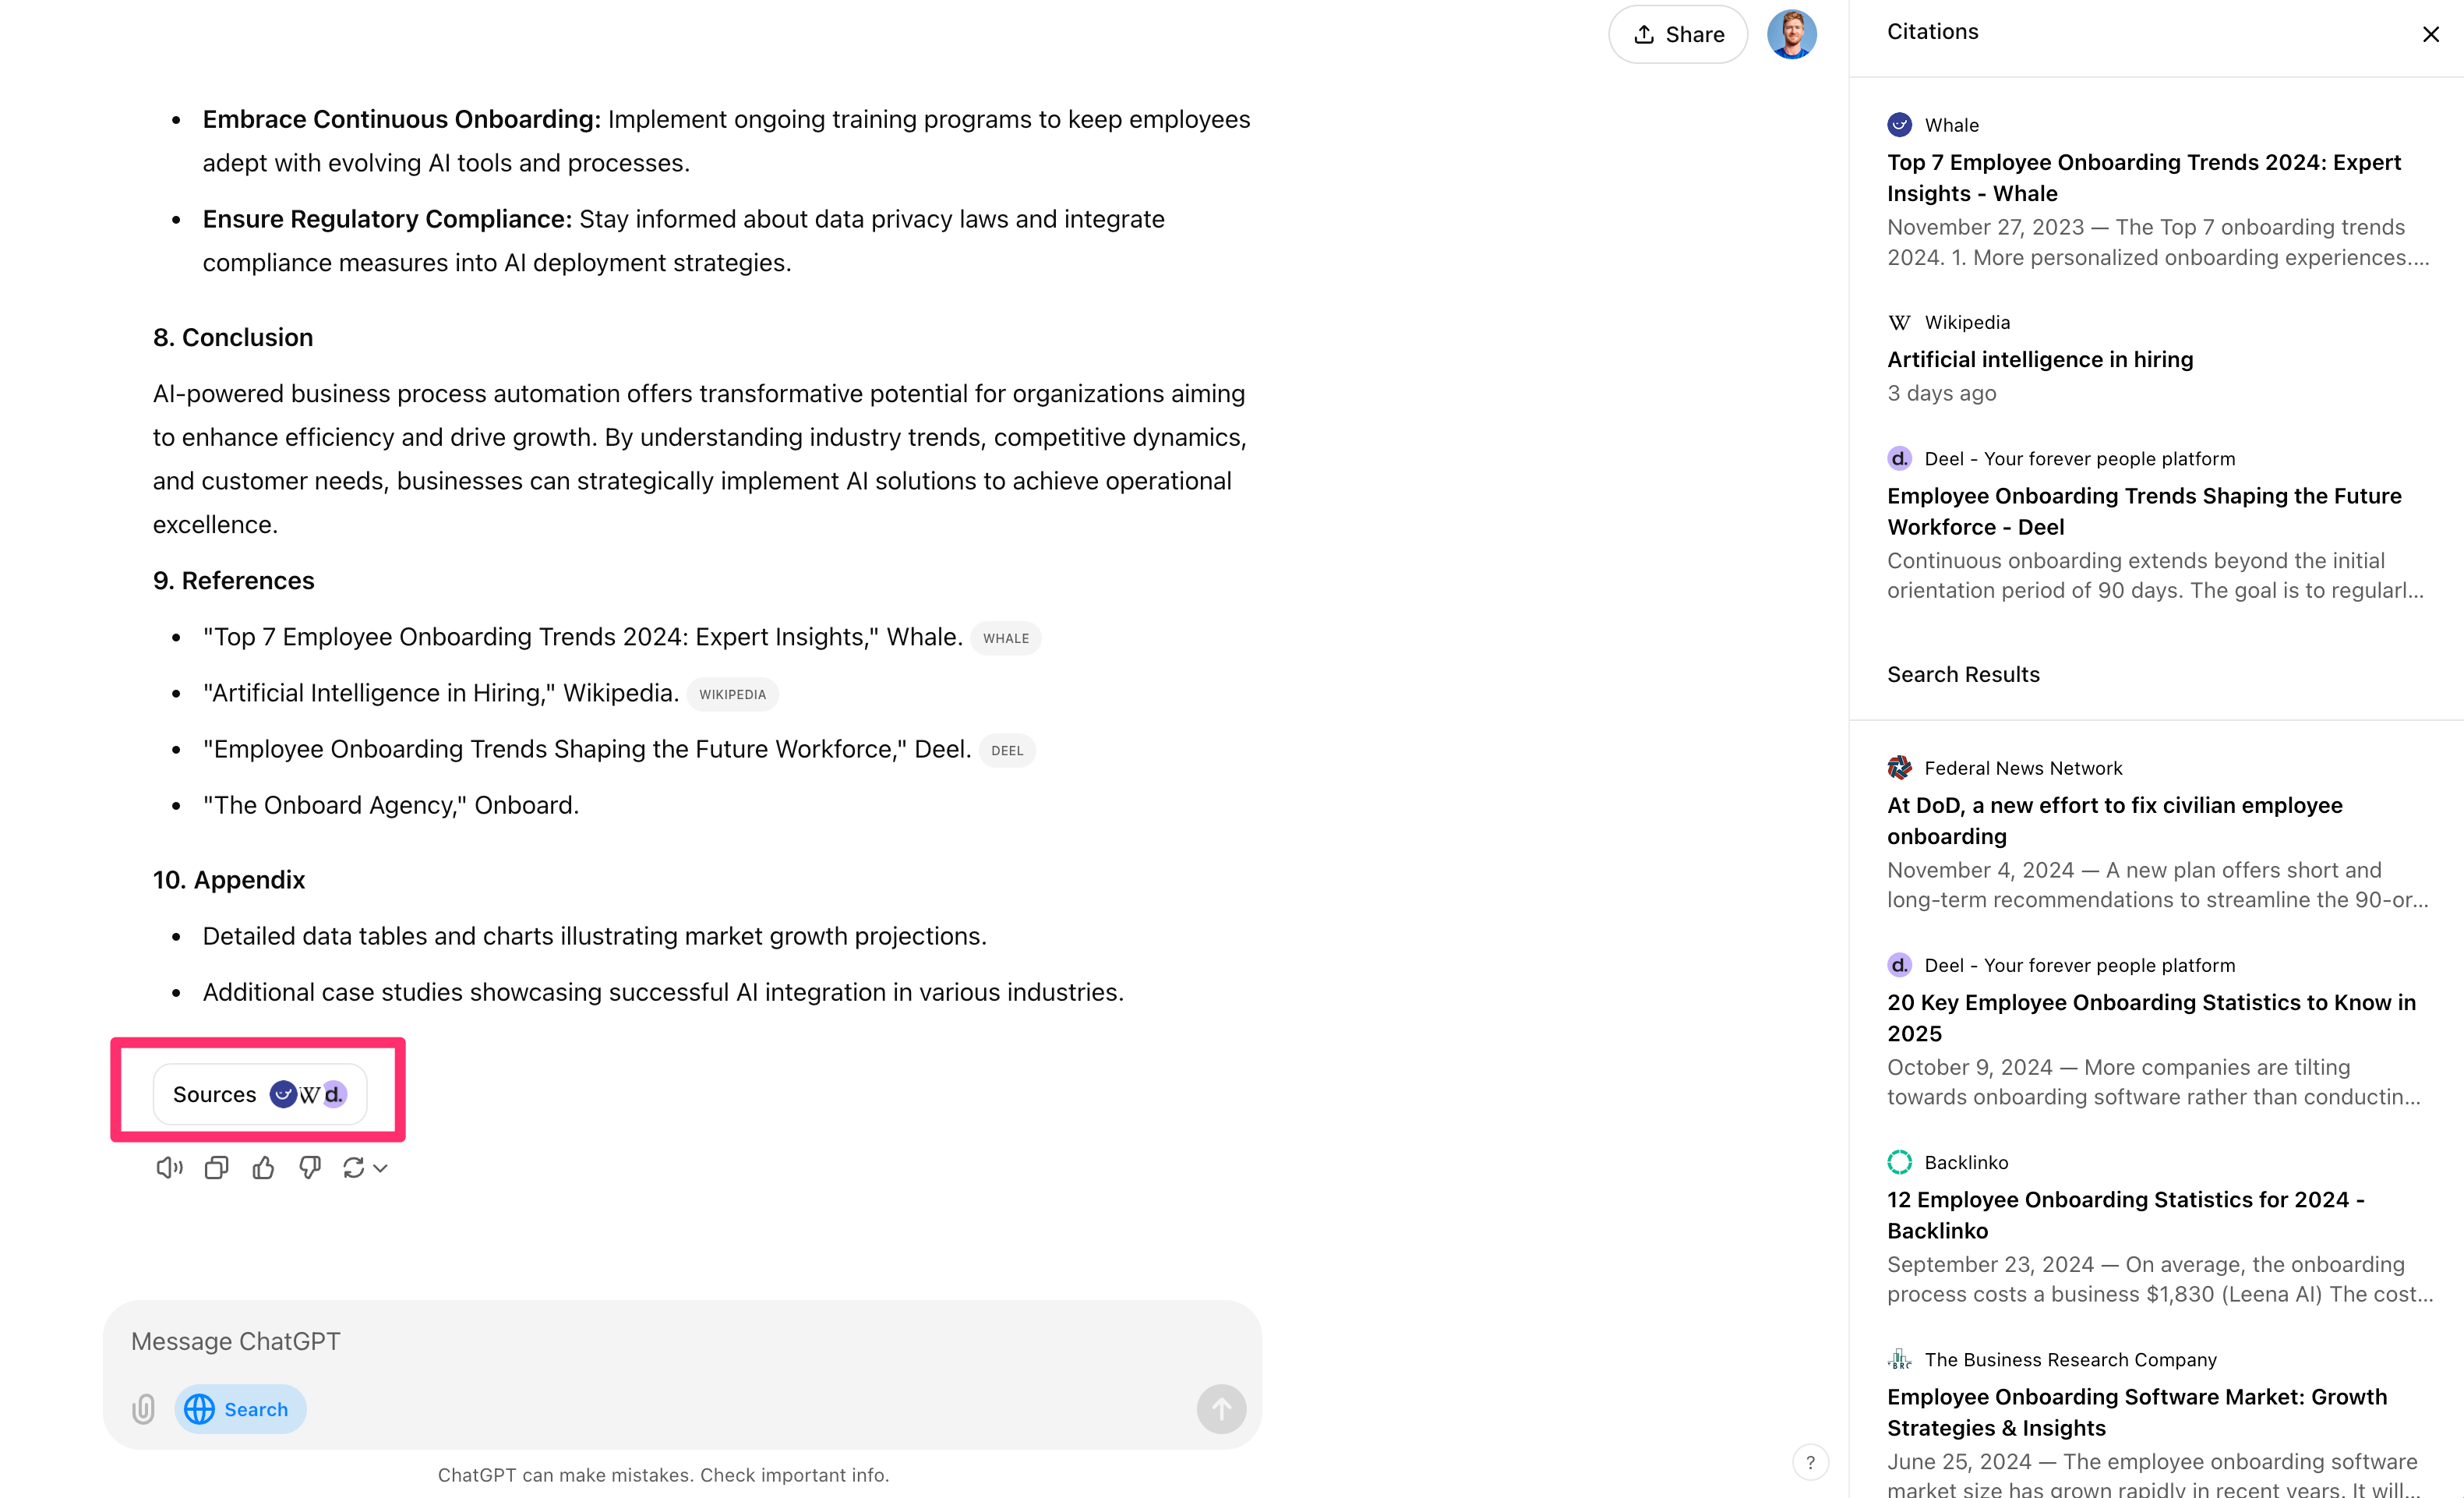Click the Federal News Network favicon
This screenshot has width=2464, height=1498.
click(x=1899, y=768)
